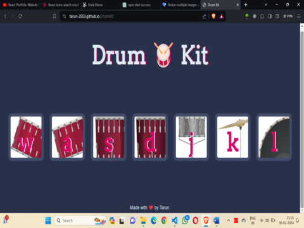
Task: Open the red tray application icon
Action: click(236, 220)
